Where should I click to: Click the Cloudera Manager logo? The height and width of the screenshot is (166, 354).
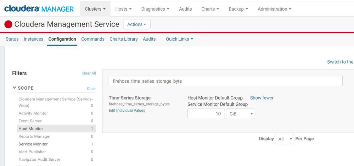[x=39, y=9]
